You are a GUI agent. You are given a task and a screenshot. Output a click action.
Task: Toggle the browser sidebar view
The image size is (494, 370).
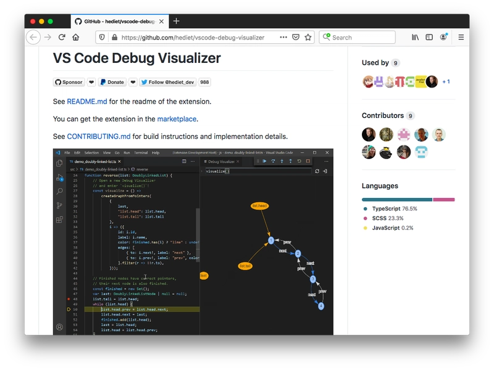point(429,38)
